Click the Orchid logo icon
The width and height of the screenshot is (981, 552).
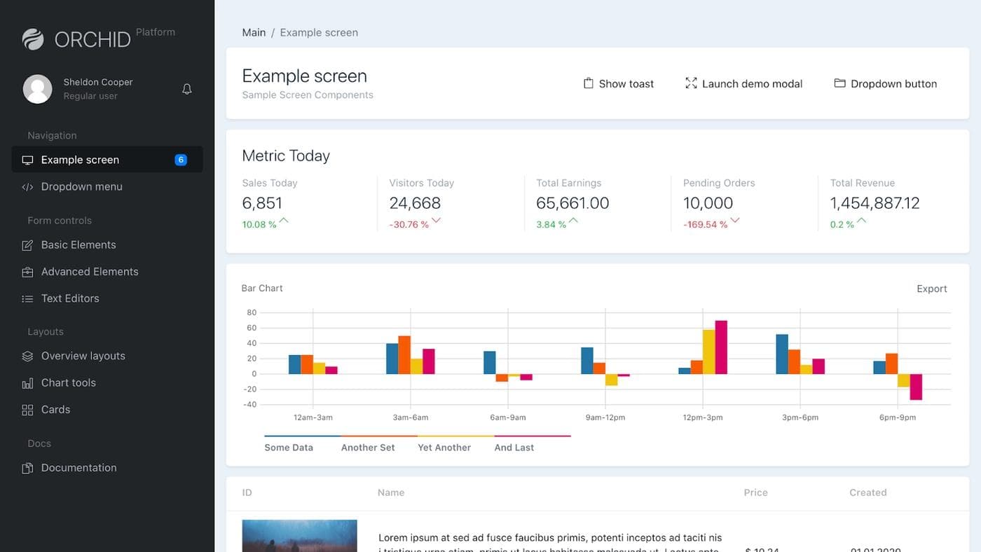(33, 39)
